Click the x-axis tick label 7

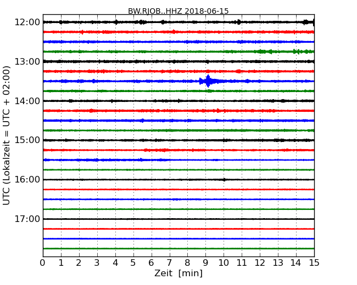[169, 263]
